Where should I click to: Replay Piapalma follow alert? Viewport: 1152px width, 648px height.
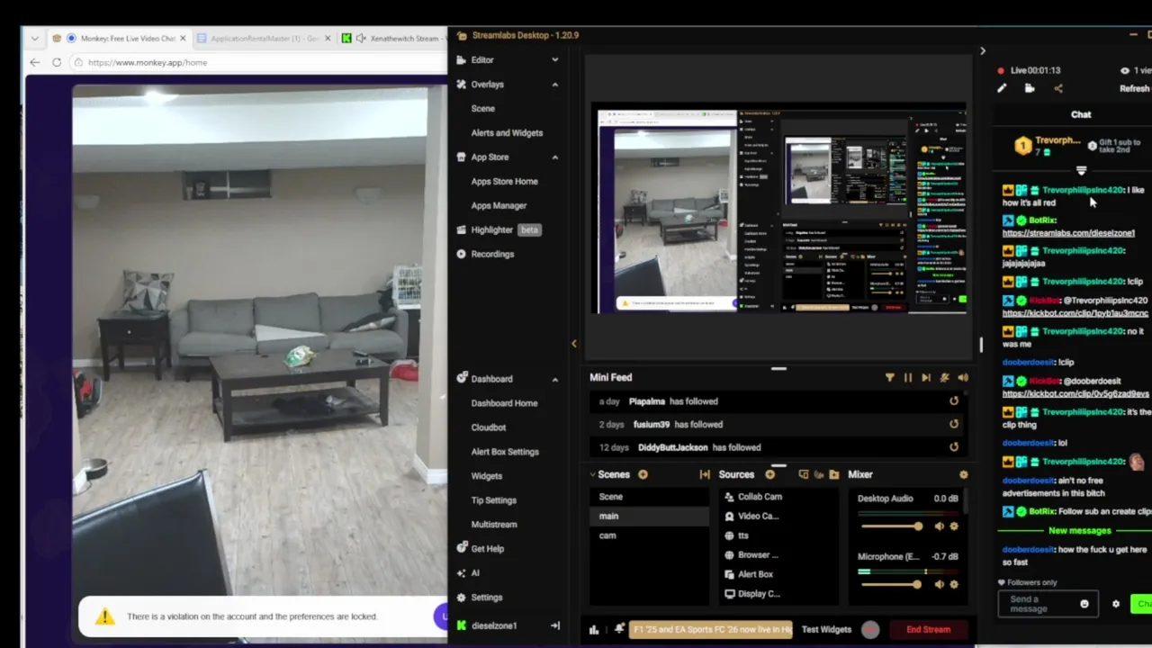point(954,401)
